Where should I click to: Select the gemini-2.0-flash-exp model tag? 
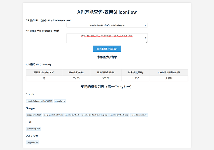[x=119, y=115]
